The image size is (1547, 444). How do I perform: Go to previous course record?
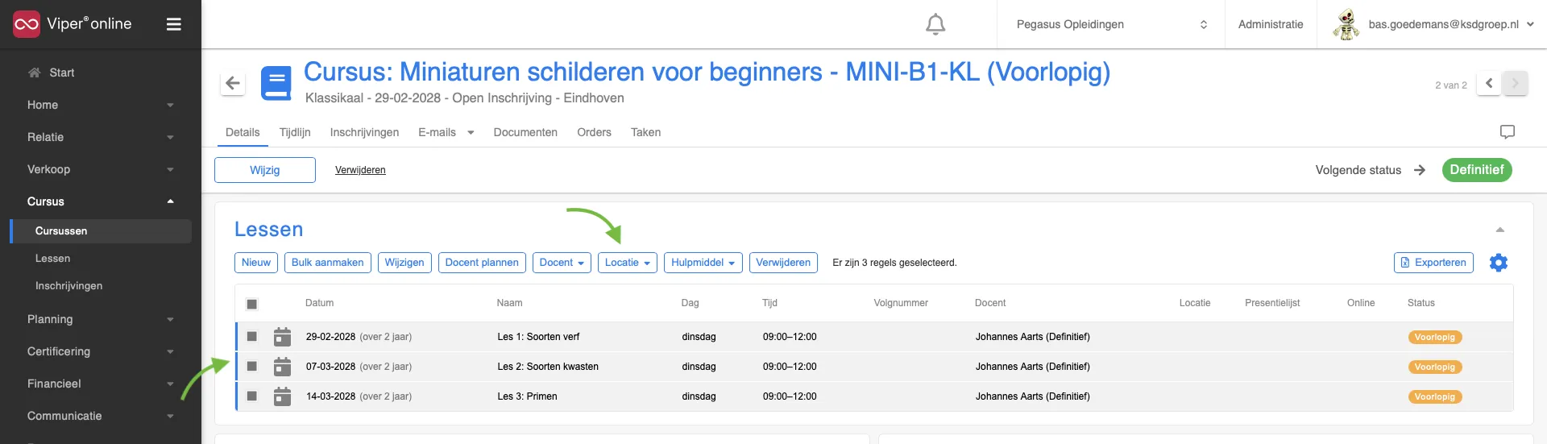pos(1489,83)
